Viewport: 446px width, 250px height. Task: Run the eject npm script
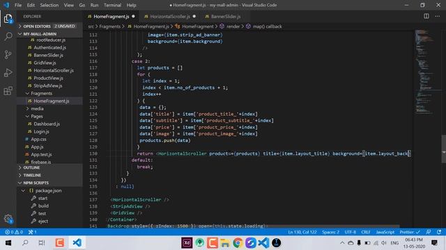point(43,221)
